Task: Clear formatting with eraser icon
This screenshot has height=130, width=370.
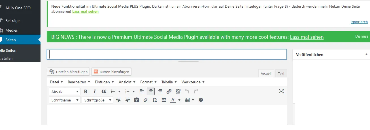Action: [x=146, y=100]
